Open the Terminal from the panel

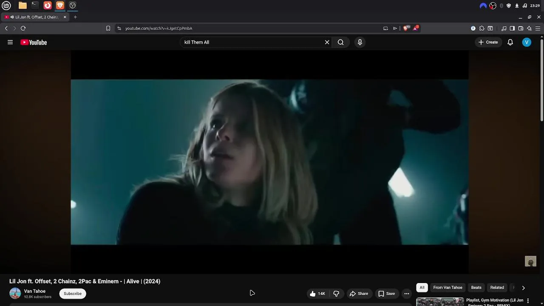click(x=35, y=6)
